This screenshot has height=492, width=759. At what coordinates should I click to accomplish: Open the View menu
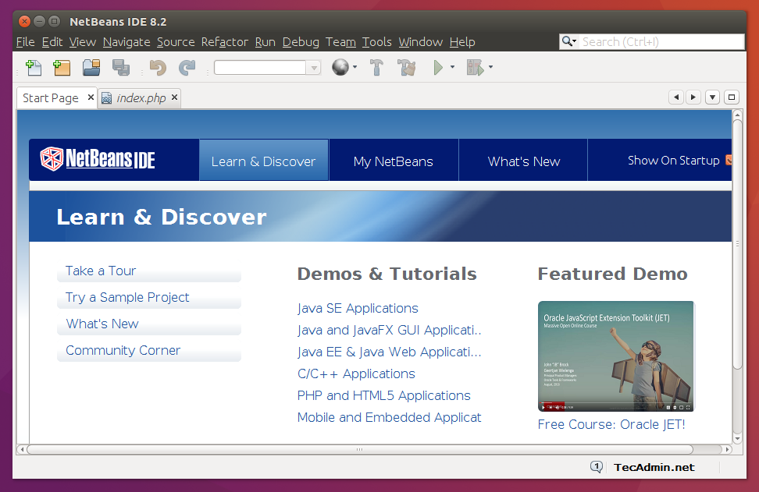pyautogui.click(x=83, y=42)
